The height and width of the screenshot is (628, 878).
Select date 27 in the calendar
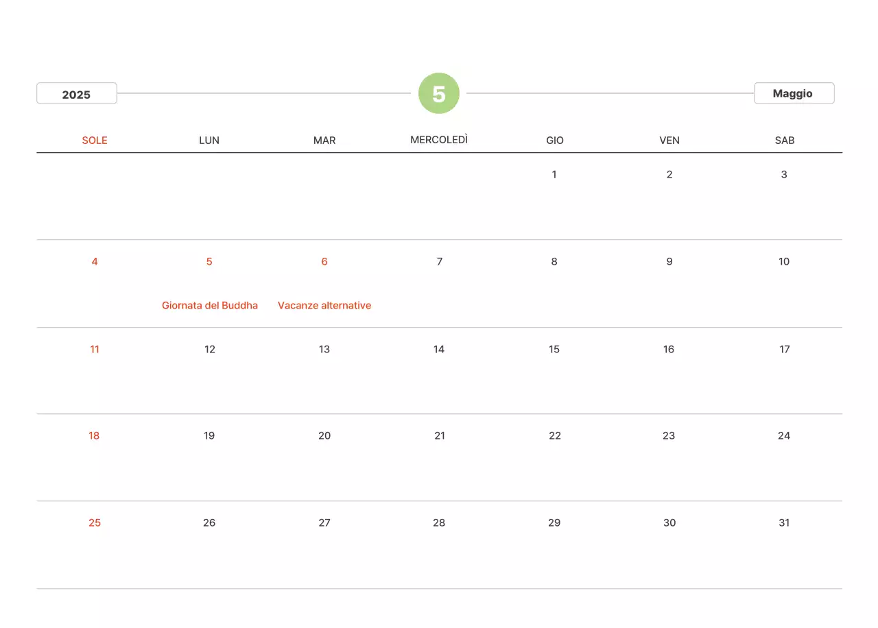tap(324, 522)
